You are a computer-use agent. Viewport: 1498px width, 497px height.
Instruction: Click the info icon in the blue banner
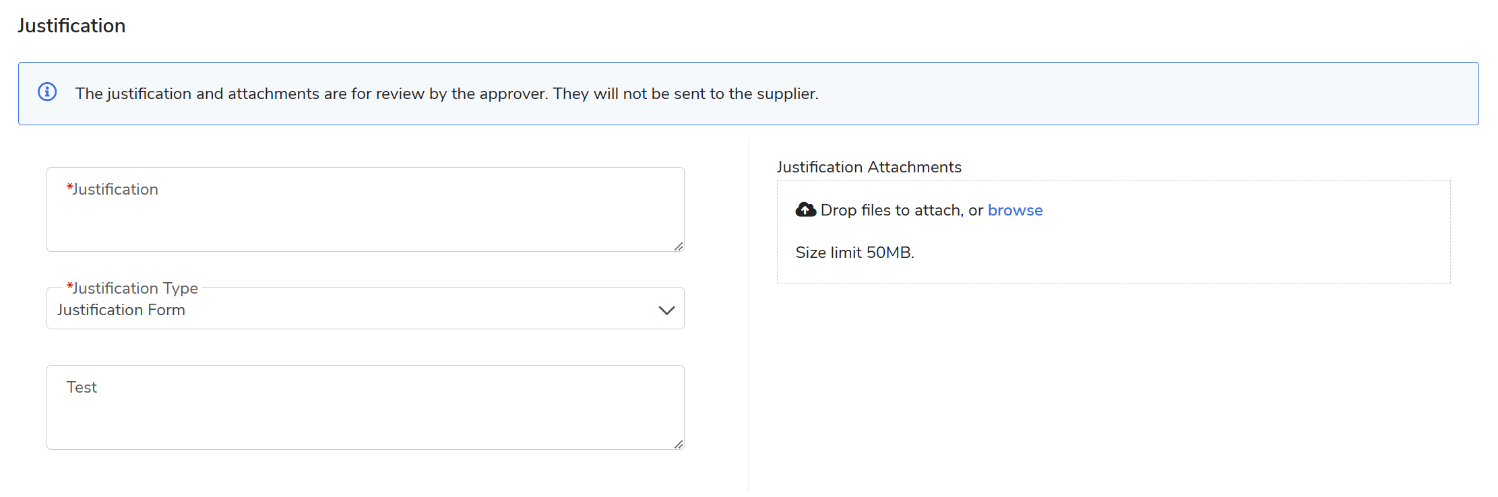pos(47,92)
